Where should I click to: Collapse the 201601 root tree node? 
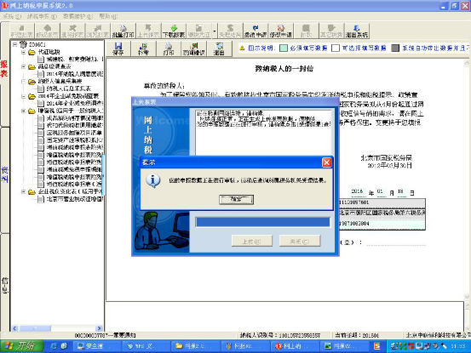[x=14, y=44]
